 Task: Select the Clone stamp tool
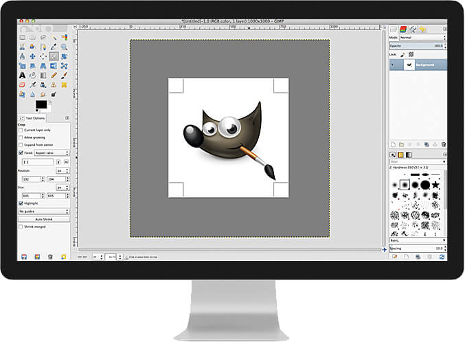point(54,85)
